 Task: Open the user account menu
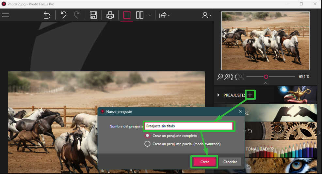coord(207,15)
